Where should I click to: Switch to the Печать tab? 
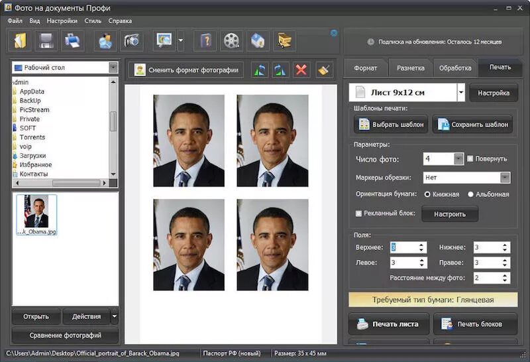(x=500, y=67)
